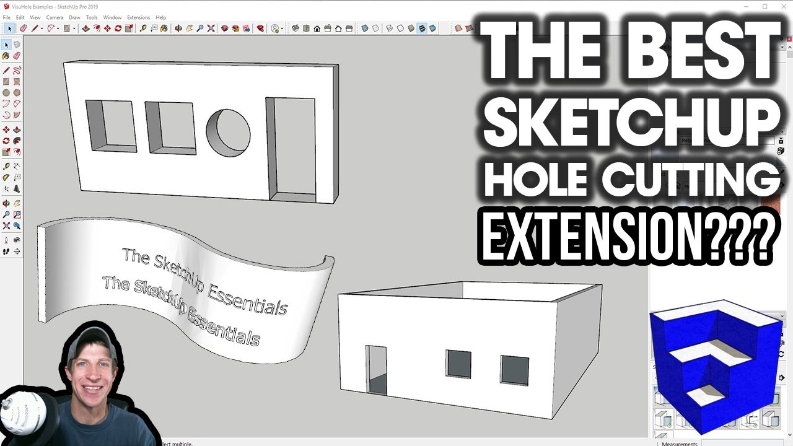Switch to Front view house icon
The height and width of the screenshot is (446, 793).
(317, 28)
